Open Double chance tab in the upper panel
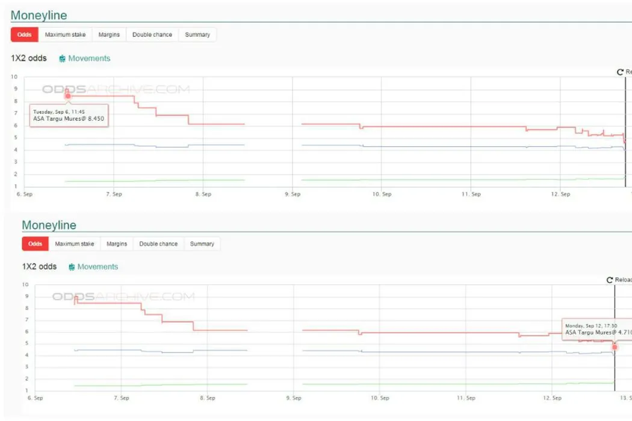The height and width of the screenshot is (421, 632). 152,35
